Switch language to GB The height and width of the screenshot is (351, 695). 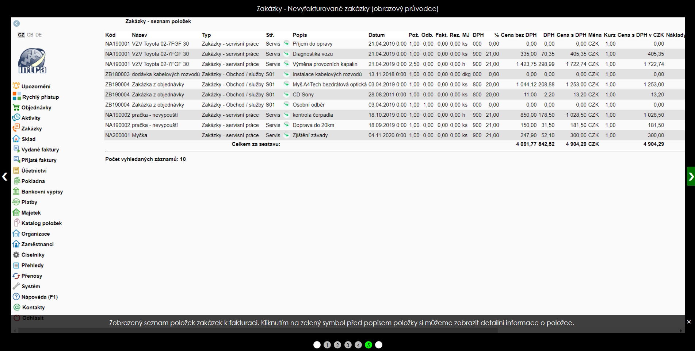coord(30,35)
